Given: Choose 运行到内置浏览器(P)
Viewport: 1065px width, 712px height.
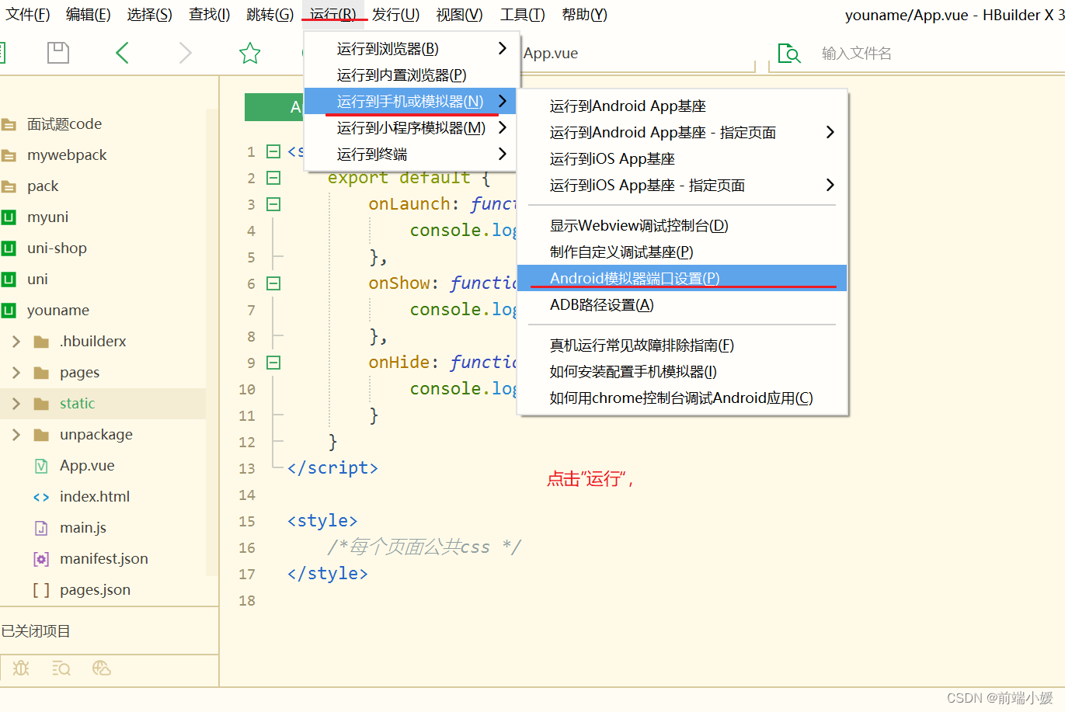Looking at the screenshot, I should coord(411,75).
